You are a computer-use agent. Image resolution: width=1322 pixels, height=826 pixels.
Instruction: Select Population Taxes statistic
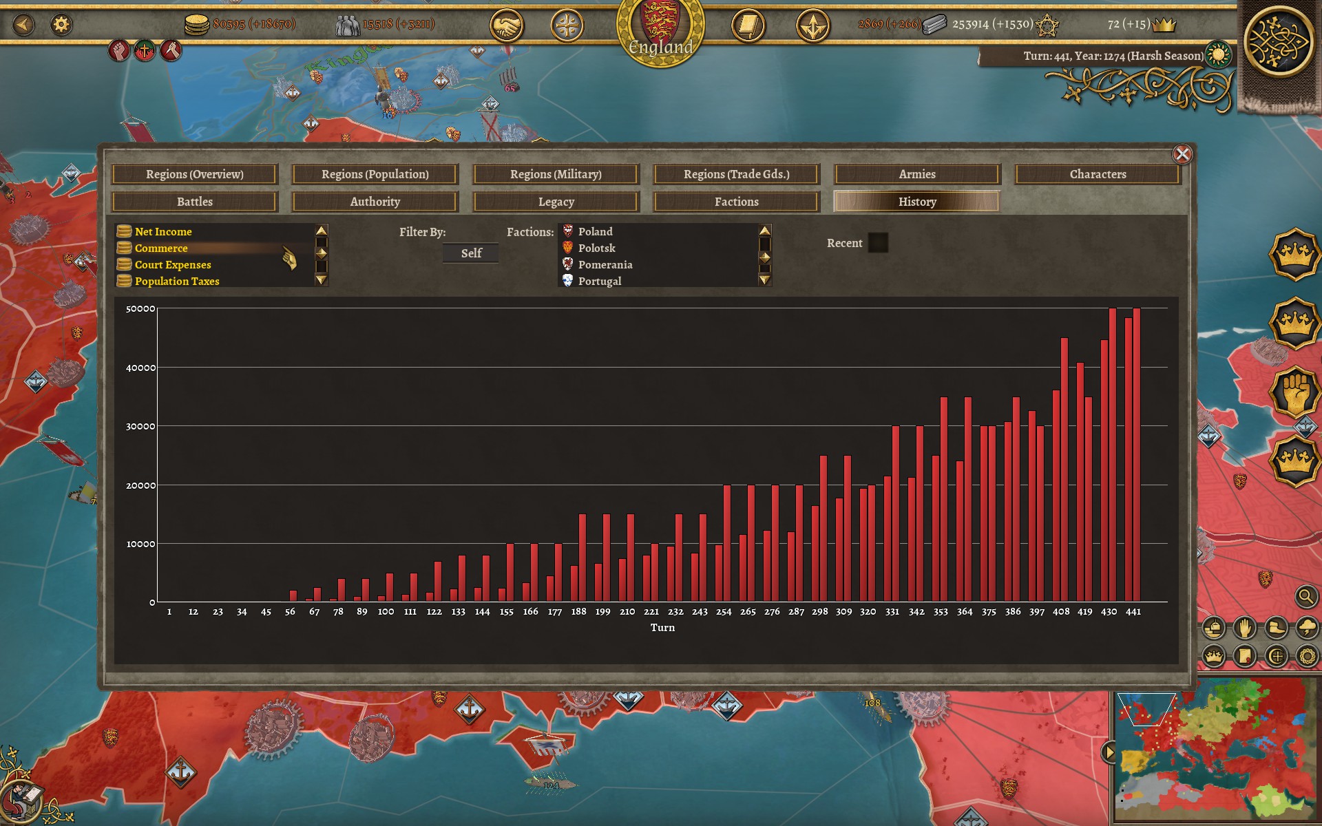(x=215, y=281)
